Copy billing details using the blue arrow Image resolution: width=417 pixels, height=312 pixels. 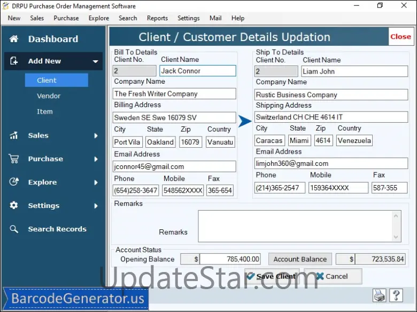[245, 122]
